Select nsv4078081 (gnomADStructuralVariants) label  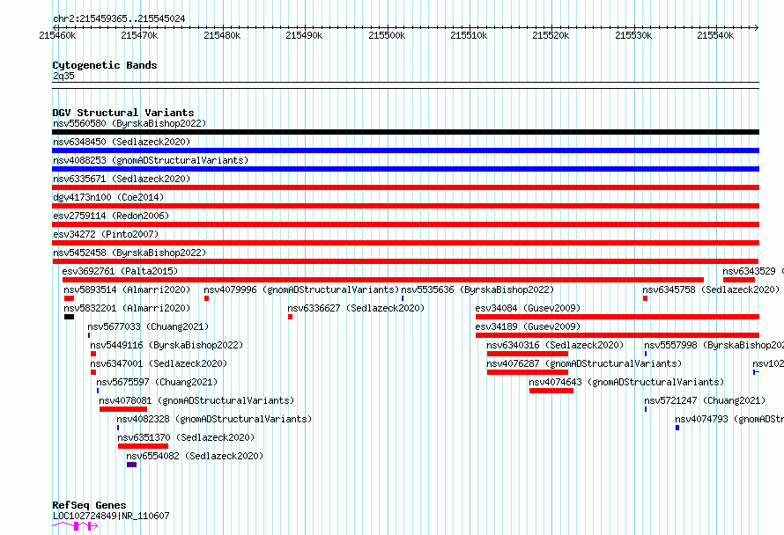point(196,400)
